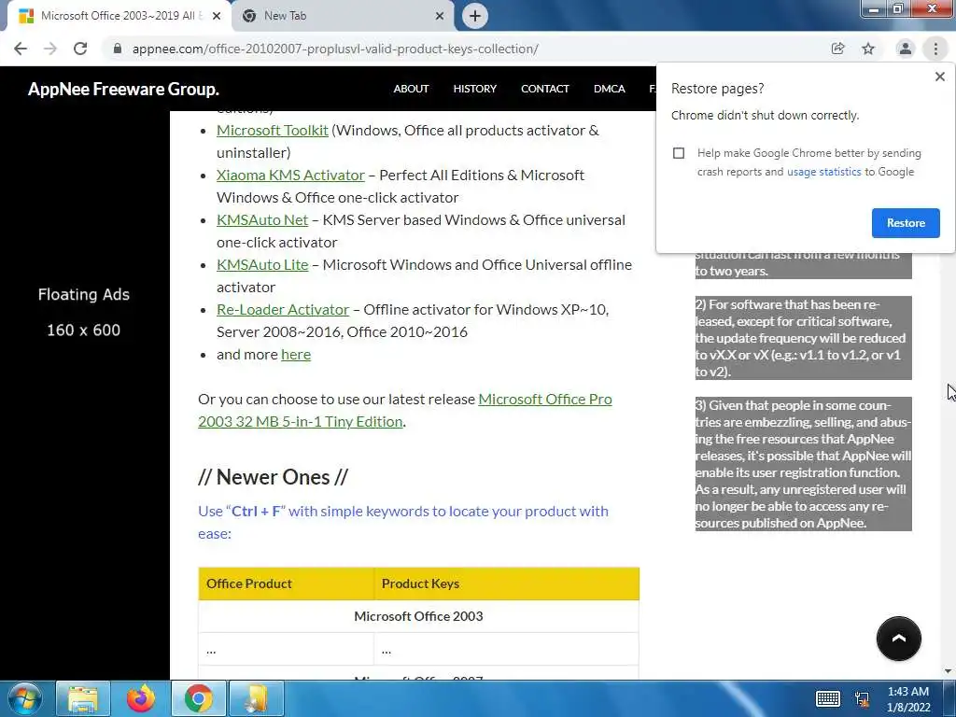Screen dimensions: 956x717
Task: Check the crash reports checkbox
Action: click(x=679, y=153)
